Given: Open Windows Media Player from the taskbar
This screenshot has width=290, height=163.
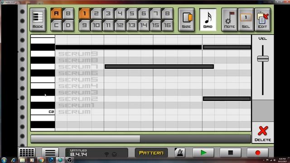Looking at the screenshot, I should point(32,160).
